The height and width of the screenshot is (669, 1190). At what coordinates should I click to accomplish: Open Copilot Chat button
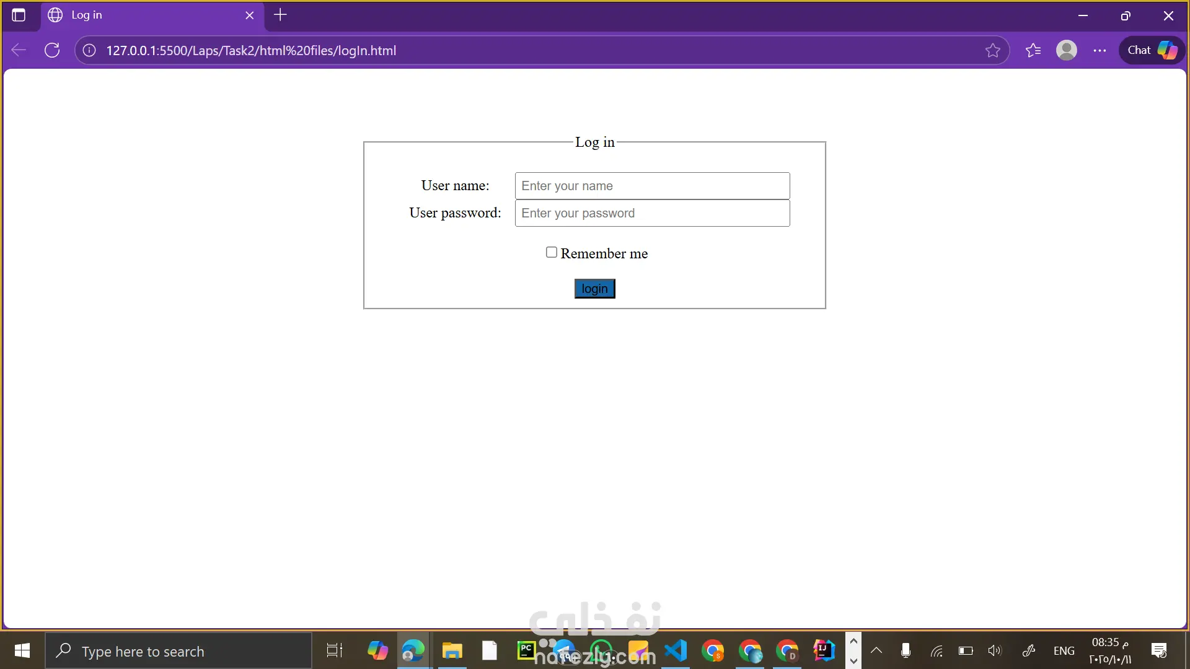click(x=1152, y=50)
